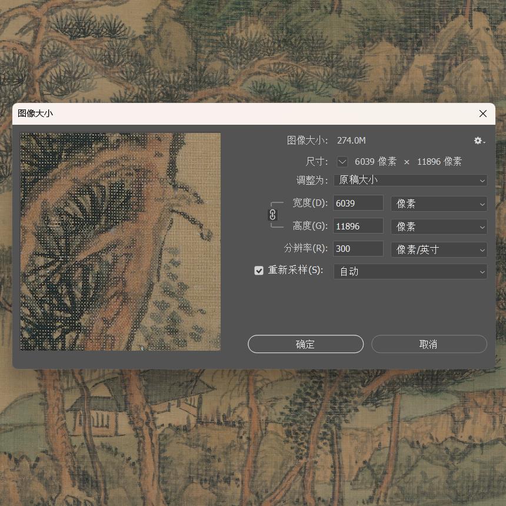The height and width of the screenshot is (506, 506).
Task: Click the 宽度 input field showing 6039
Action: (x=358, y=204)
